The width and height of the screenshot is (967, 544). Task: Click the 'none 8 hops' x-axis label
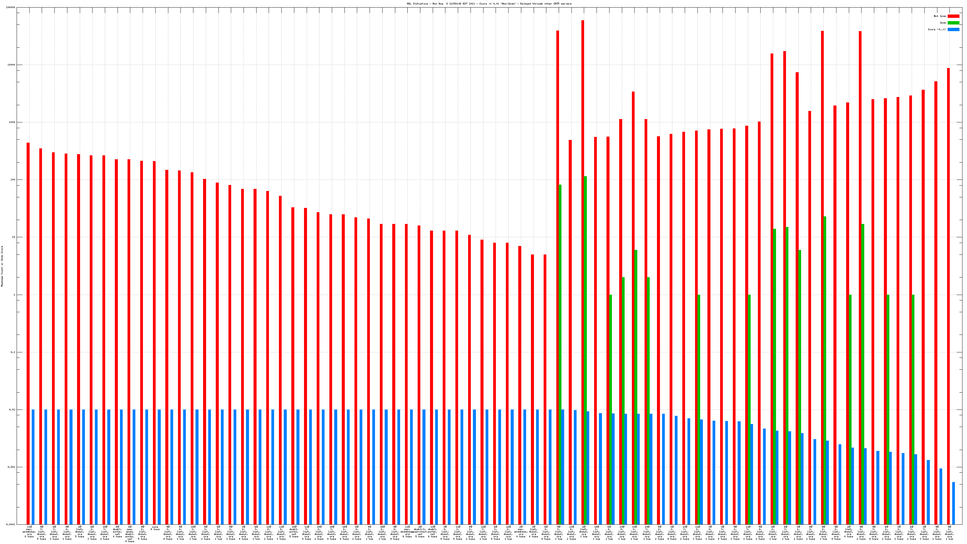155,528
